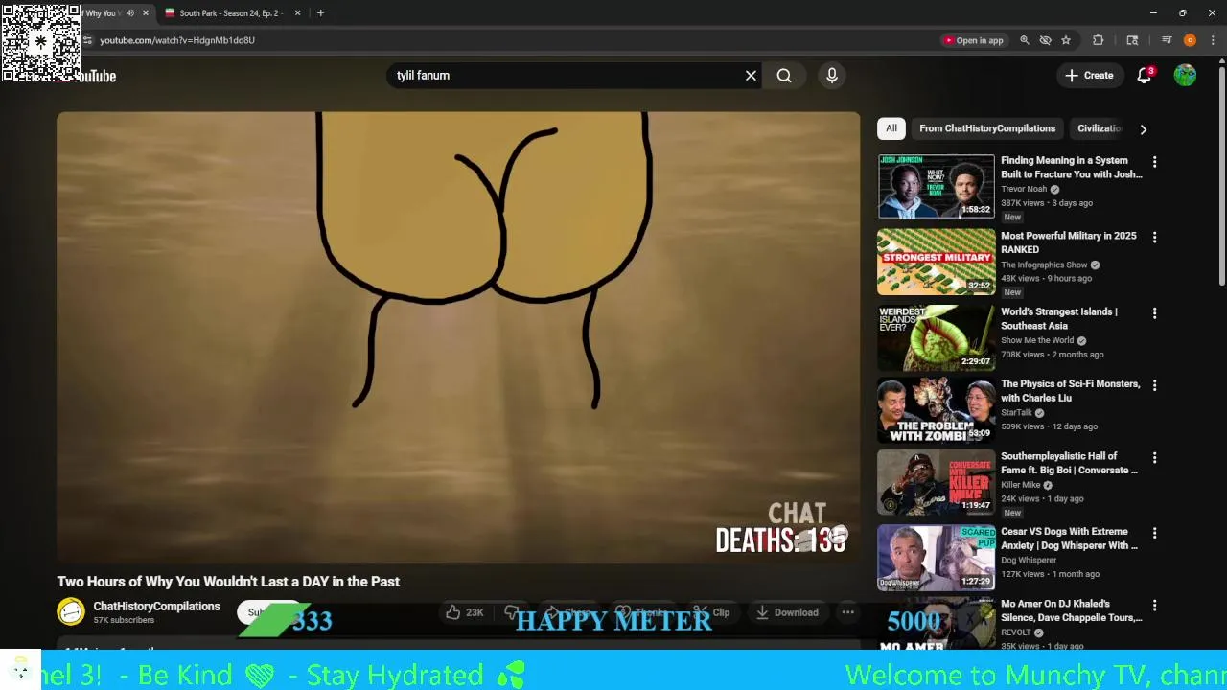
Task: Click The Infographics Show channel name
Action: 1044,264
